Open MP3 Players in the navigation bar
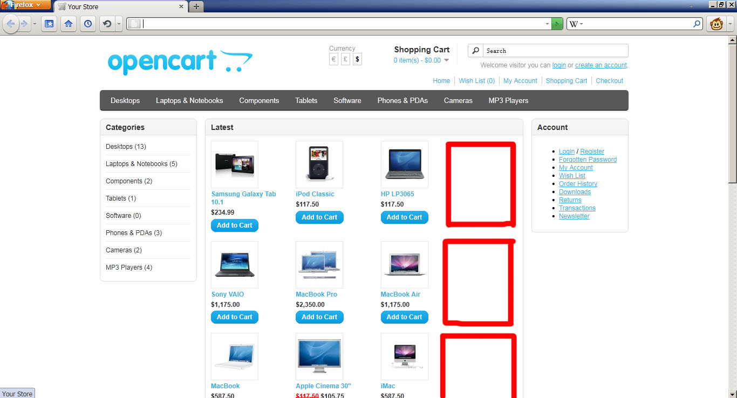 tap(508, 100)
